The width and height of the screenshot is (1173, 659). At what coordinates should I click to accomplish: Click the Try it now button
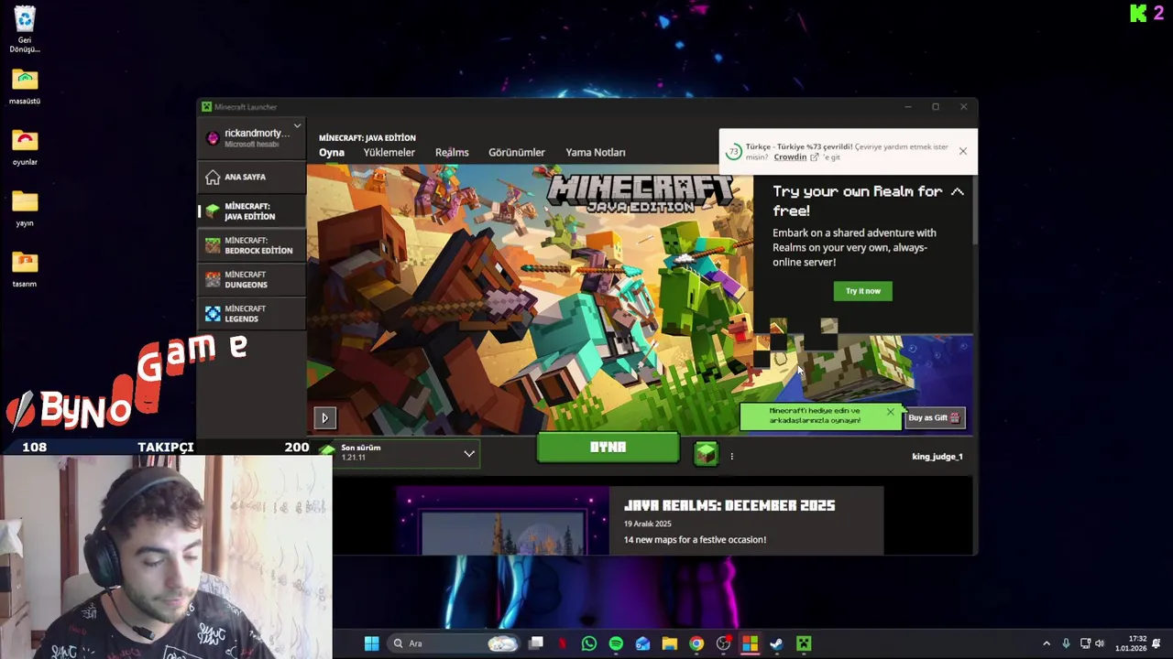(x=862, y=291)
